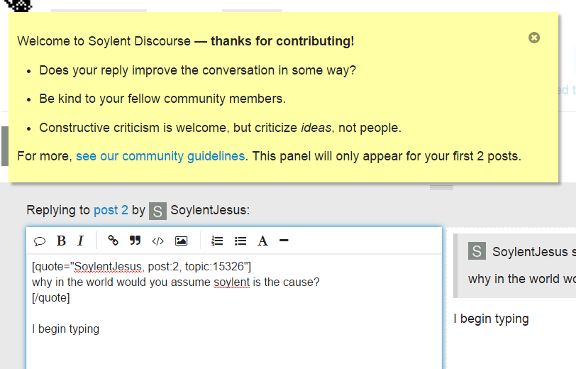Dismiss the yellow welcome panel
The width and height of the screenshot is (576, 369).
pyautogui.click(x=534, y=38)
